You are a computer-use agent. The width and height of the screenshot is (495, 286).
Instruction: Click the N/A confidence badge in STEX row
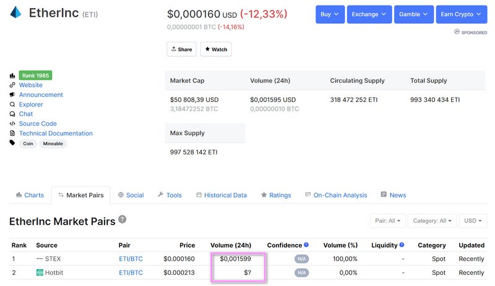pos(301,259)
